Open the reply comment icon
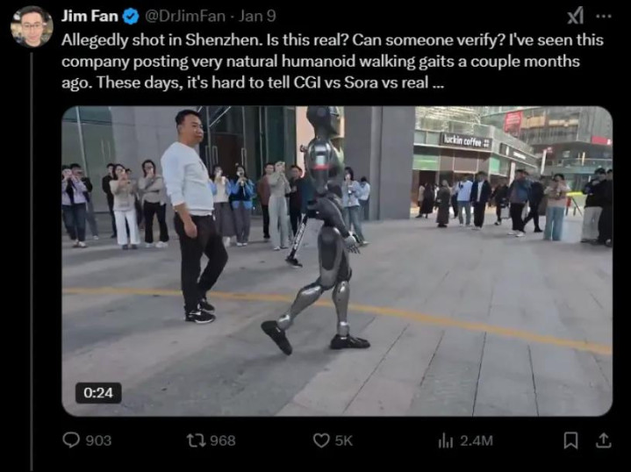 click(x=71, y=440)
